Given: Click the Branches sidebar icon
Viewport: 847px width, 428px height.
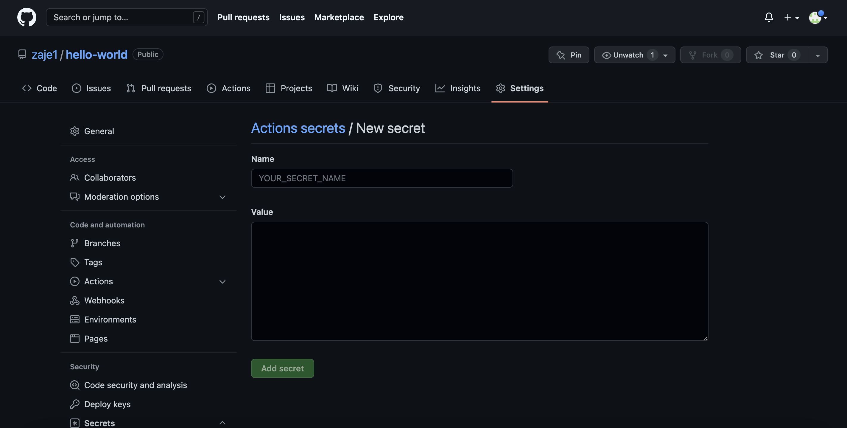Looking at the screenshot, I should click(75, 243).
